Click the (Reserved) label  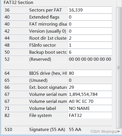tap(48, 59)
